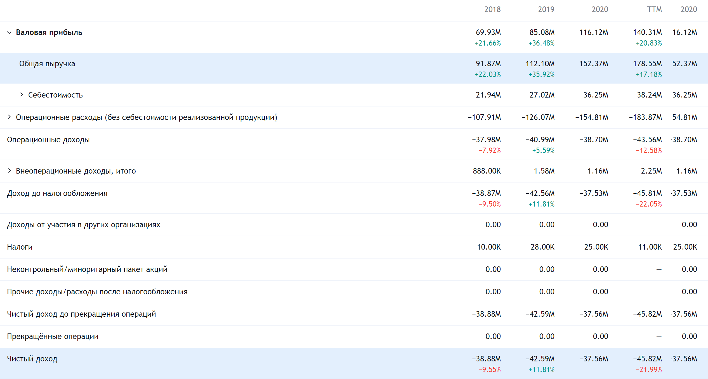Click the +17.18% TTM revenue growth

[x=649, y=75]
